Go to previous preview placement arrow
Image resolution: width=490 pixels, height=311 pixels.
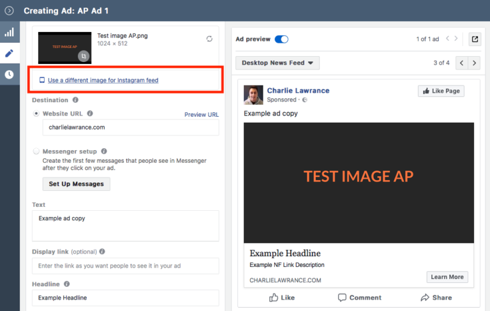pyautogui.click(x=461, y=63)
